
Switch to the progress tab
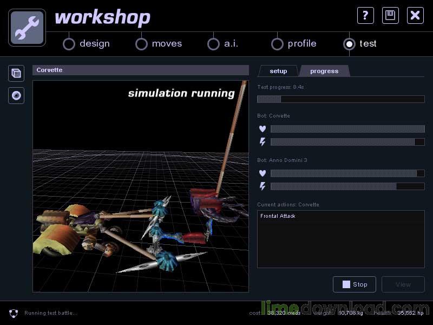[324, 71]
